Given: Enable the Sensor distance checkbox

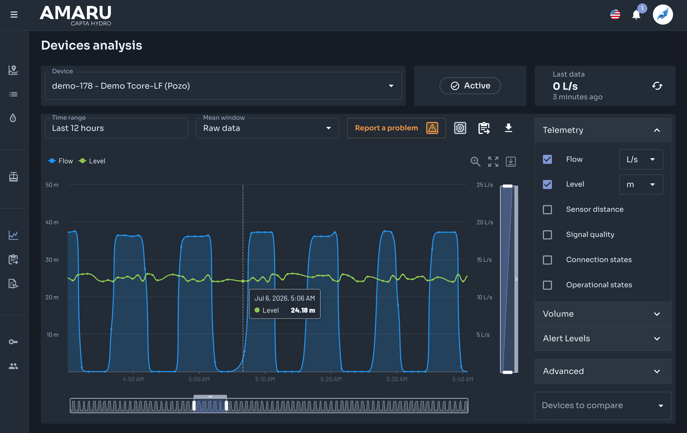Looking at the screenshot, I should 547,210.
